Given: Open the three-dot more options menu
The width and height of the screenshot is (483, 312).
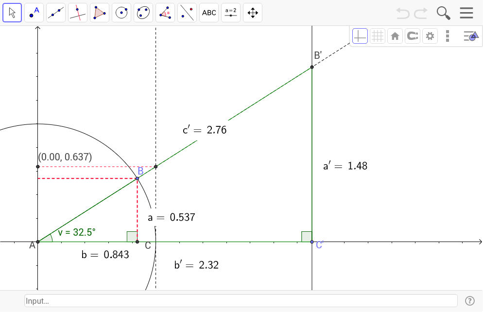Looking at the screenshot, I should pyautogui.click(x=448, y=36).
